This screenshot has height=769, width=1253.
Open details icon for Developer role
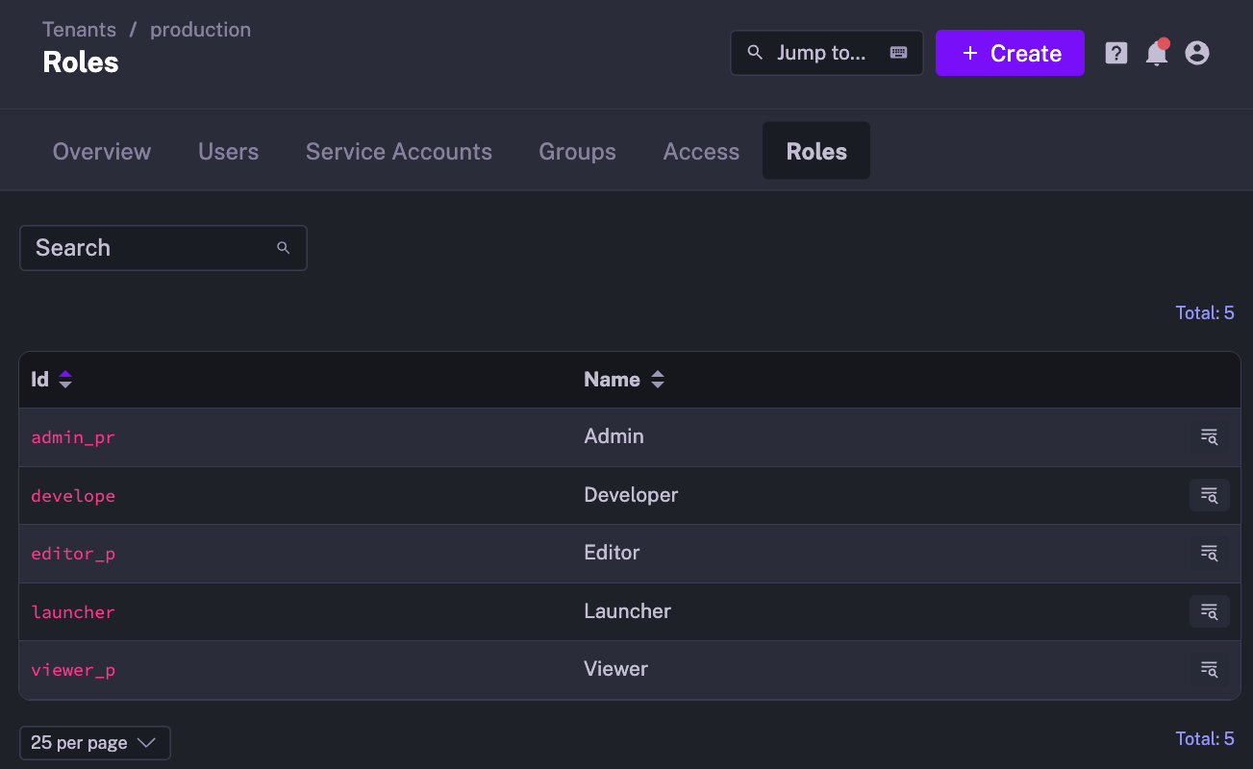pos(1209,496)
